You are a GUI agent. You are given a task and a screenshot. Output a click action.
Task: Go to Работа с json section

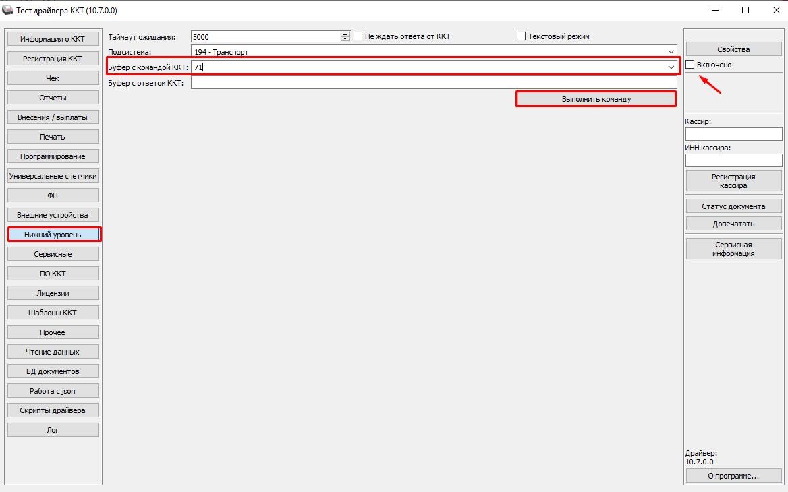coord(53,391)
